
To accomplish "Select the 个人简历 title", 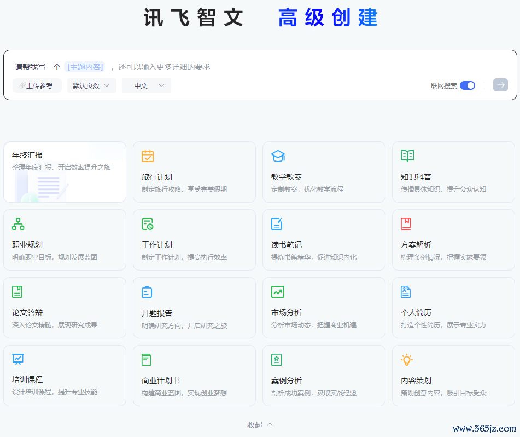I will 416,313.
